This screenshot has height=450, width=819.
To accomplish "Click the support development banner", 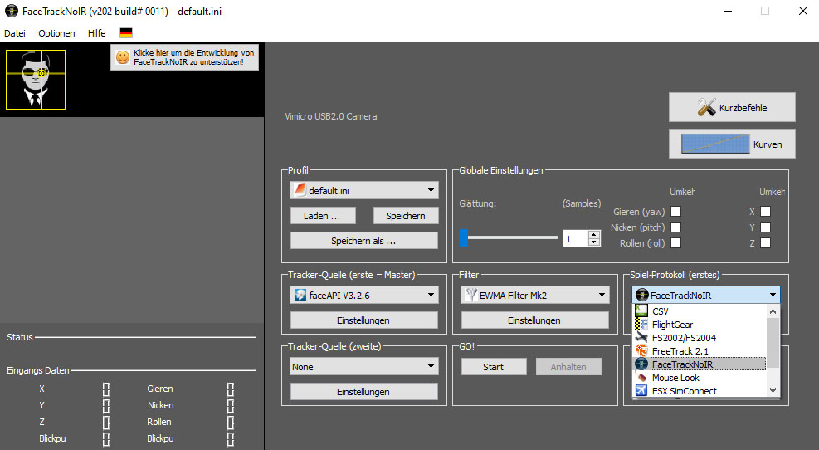I will click(x=184, y=57).
